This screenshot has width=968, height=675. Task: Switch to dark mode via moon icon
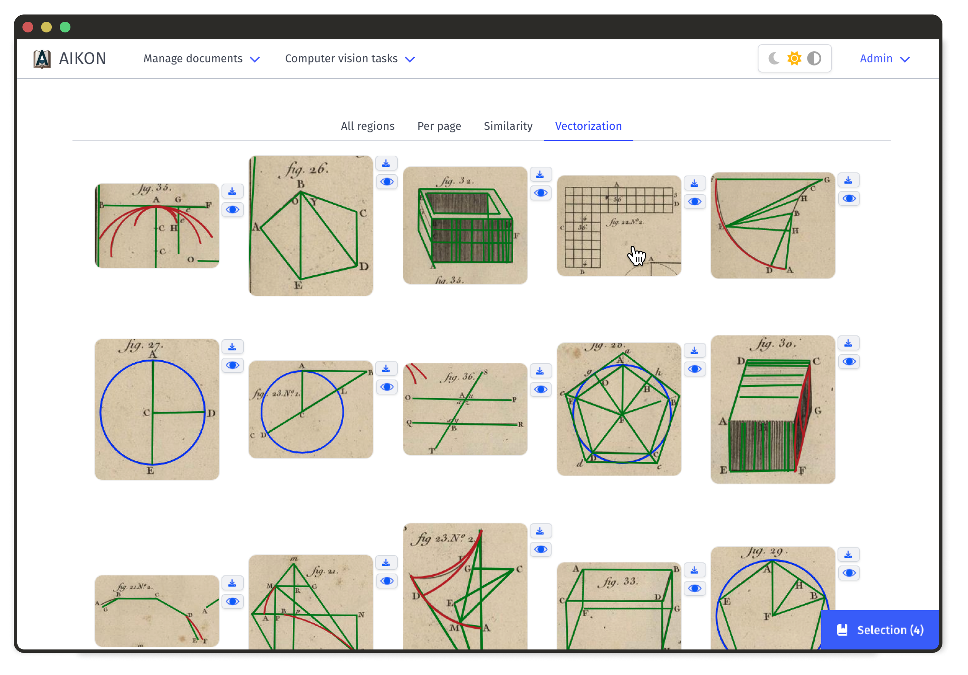[x=775, y=59]
